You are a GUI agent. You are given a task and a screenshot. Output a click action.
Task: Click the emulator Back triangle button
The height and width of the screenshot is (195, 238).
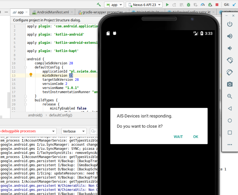[230, 108]
